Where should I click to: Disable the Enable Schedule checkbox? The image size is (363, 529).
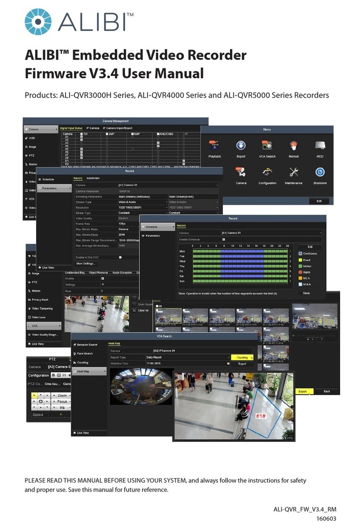click(223, 240)
